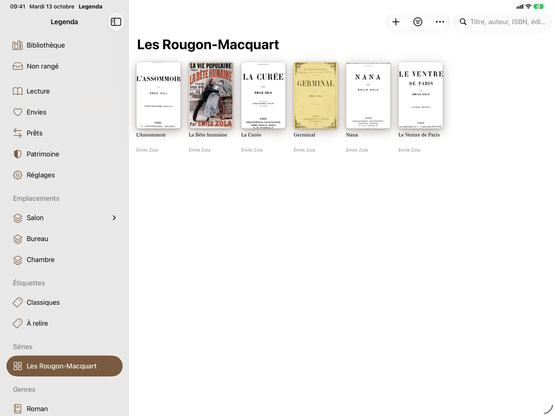The width and height of the screenshot is (555, 416).
Task: Open the Envies wishlist
Action: (x=65, y=112)
